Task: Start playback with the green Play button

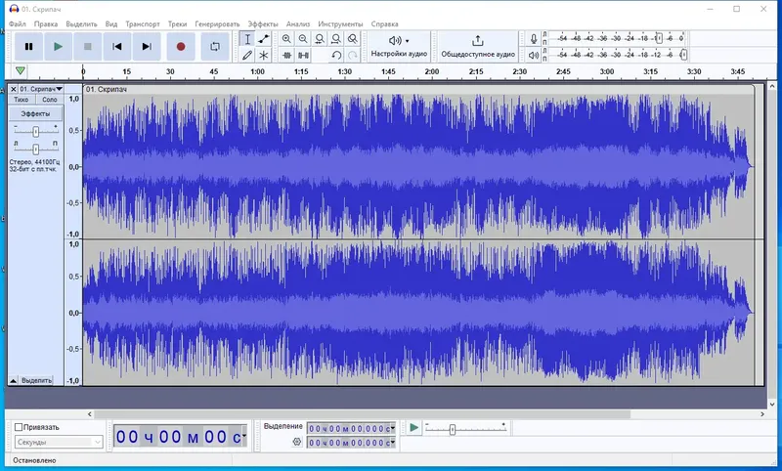Action: (x=58, y=46)
